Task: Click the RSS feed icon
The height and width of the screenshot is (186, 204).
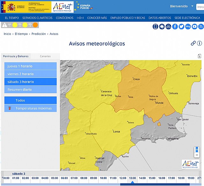Action: click(x=201, y=26)
